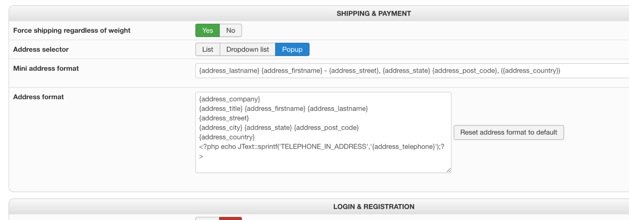Click the Address selector label

41,49
